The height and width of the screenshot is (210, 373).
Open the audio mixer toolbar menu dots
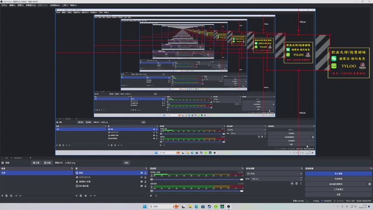(x=156, y=196)
